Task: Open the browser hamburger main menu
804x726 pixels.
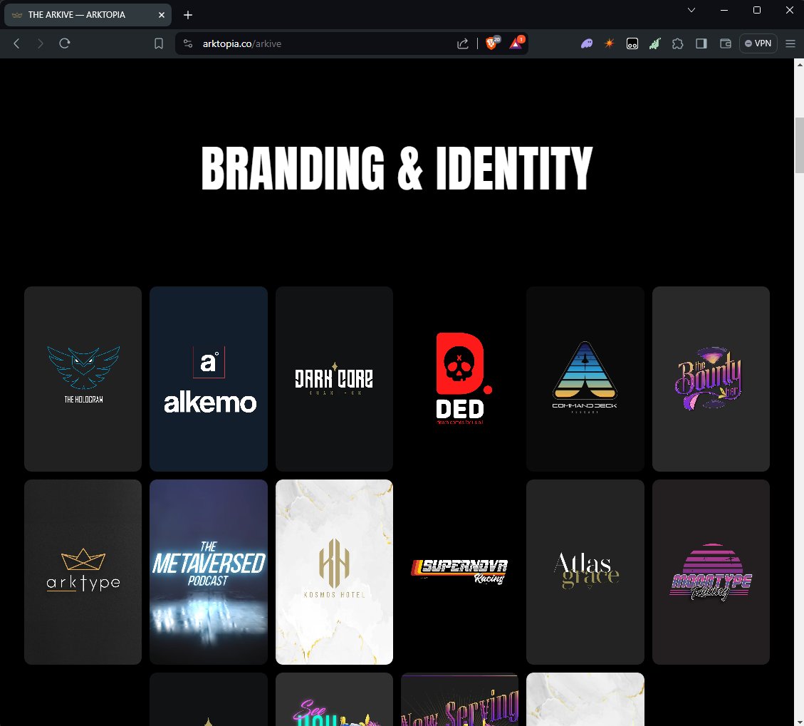Action: (x=790, y=43)
